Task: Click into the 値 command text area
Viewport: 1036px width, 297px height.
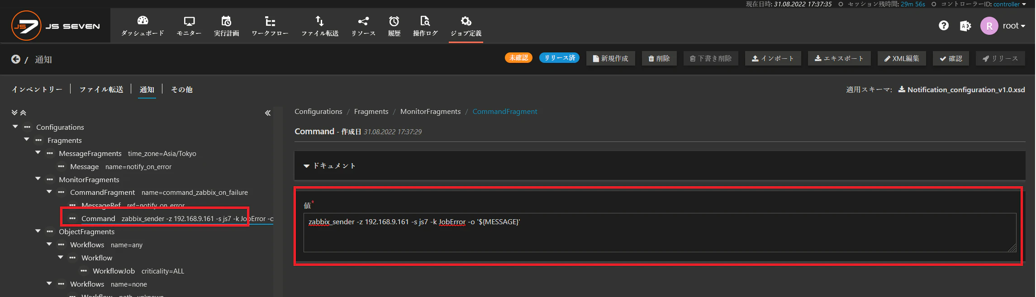Action: (x=660, y=232)
